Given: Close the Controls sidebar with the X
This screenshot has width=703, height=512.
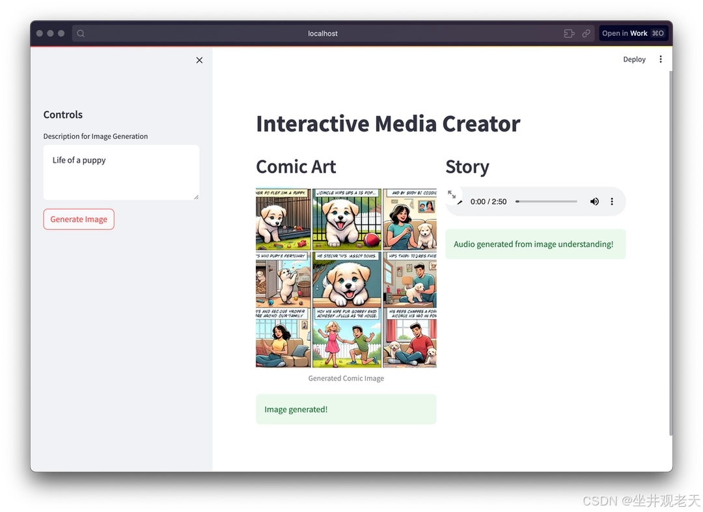Looking at the screenshot, I should click(x=200, y=60).
